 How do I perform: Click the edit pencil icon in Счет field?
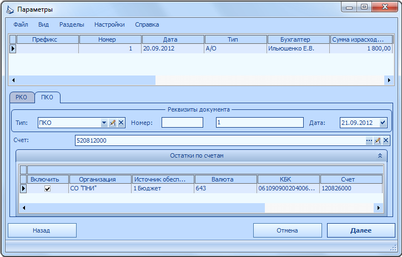point(378,140)
